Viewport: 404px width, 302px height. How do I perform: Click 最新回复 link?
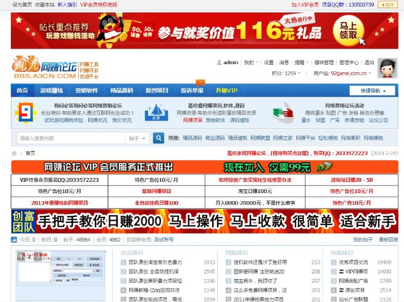[x=388, y=239]
